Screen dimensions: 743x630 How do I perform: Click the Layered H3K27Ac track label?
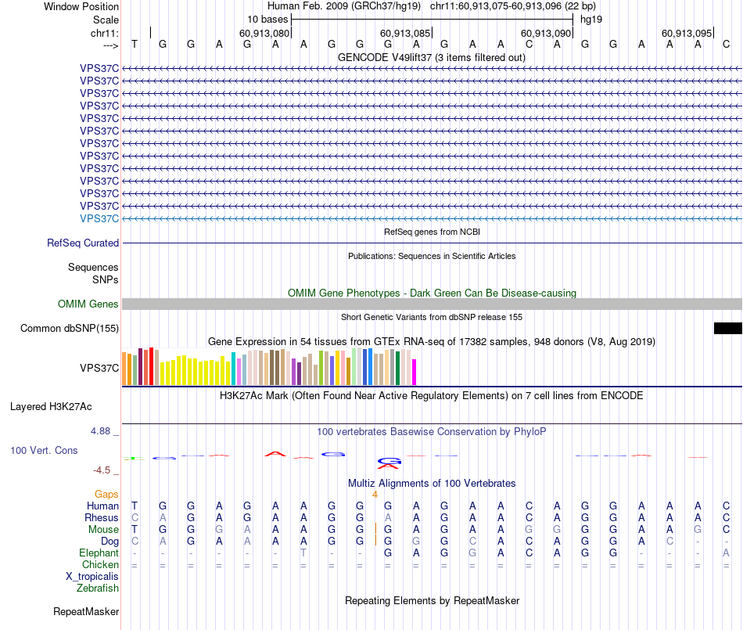(51, 406)
